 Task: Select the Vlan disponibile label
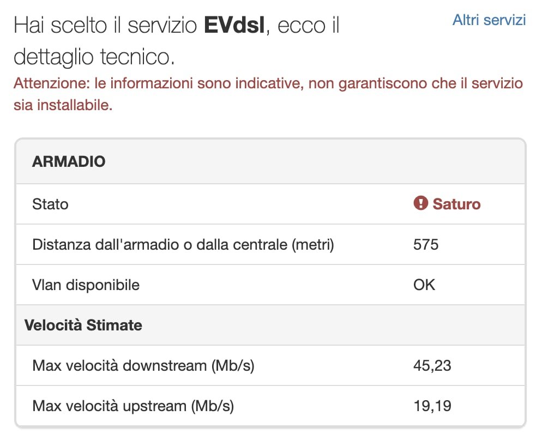pos(86,285)
